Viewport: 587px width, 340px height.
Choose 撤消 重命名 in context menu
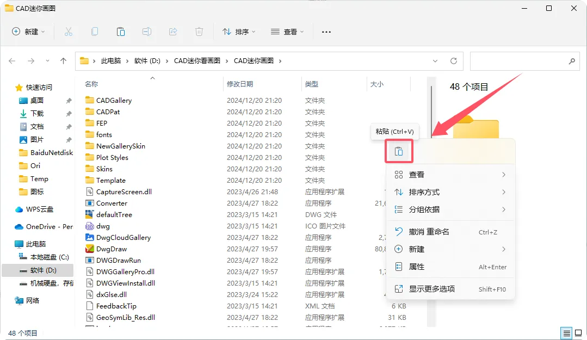pos(450,232)
